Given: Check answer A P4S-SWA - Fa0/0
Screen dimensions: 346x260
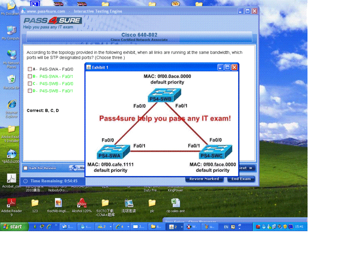Looking at the screenshot, I should point(30,69).
